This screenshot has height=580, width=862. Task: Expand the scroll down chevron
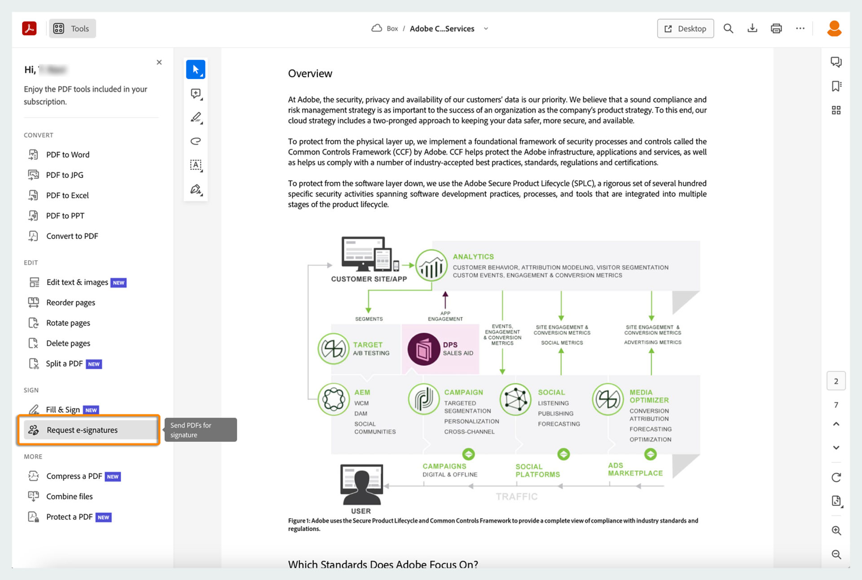click(x=836, y=447)
